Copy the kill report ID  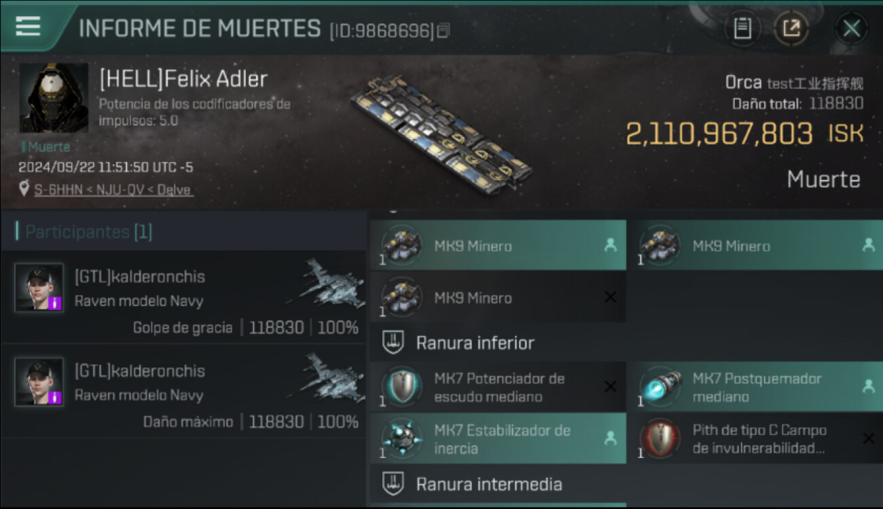tap(444, 31)
